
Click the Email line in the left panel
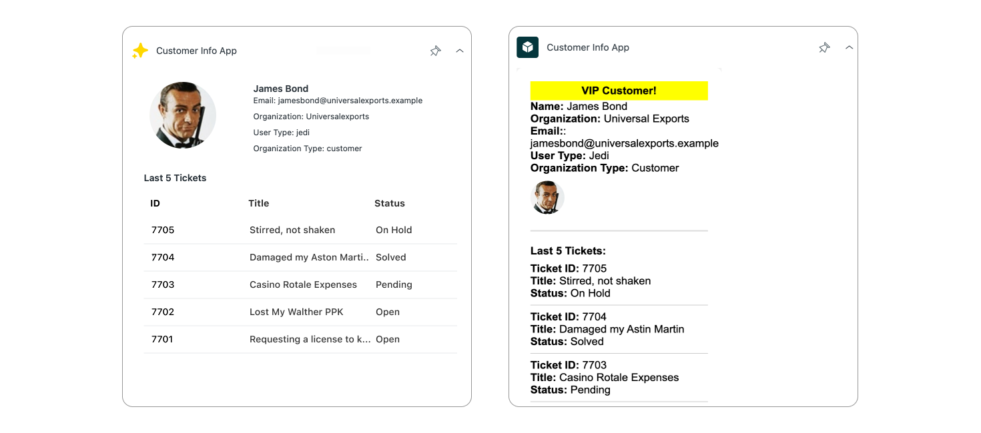click(338, 101)
